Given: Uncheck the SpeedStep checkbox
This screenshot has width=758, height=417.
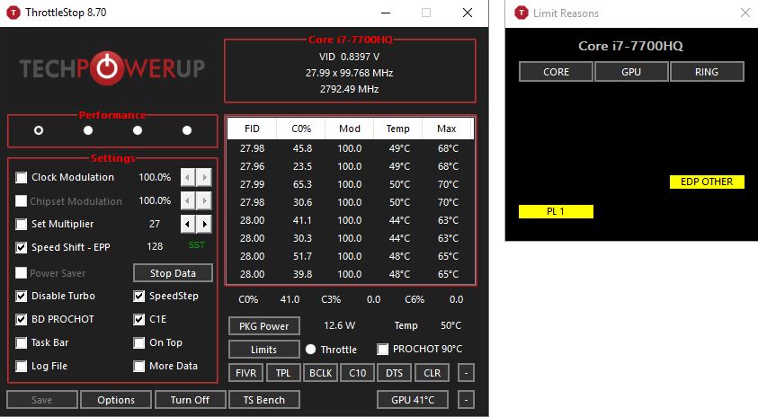Looking at the screenshot, I should pyautogui.click(x=138, y=297).
